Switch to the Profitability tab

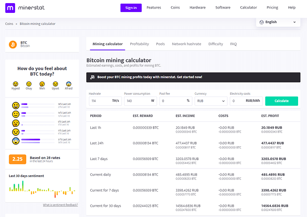(x=139, y=44)
